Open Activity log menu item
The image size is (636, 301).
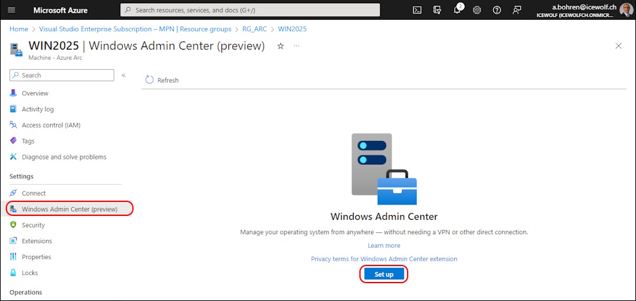point(38,109)
